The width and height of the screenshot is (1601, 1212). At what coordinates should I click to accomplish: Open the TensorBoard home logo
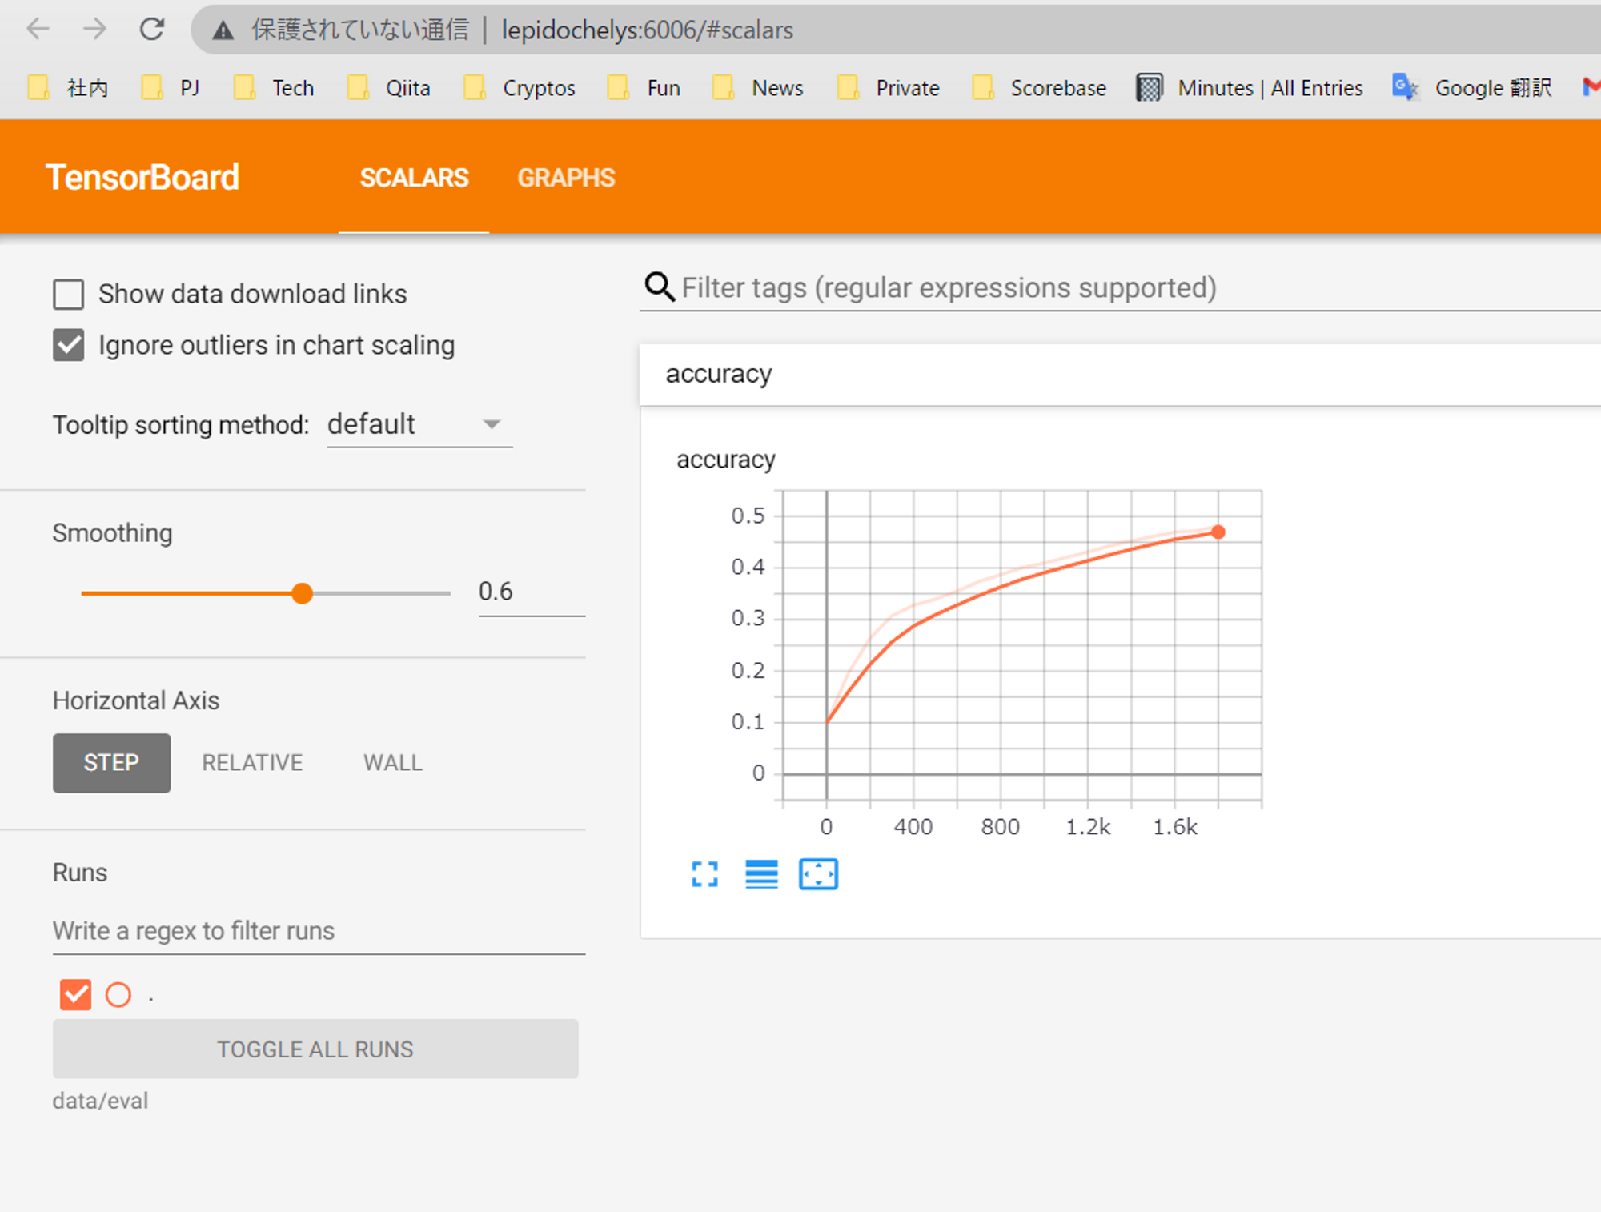coord(142,177)
